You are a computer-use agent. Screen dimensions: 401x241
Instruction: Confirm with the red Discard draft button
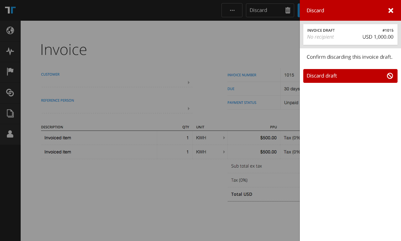tap(350, 76)
